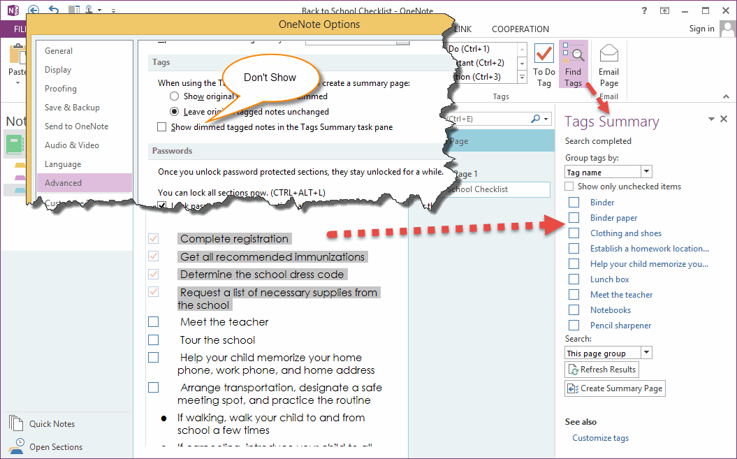Click the Paste clipboard icon
Image resolution: width=737 pixels, height=459 pixels.
click(18, 54)
